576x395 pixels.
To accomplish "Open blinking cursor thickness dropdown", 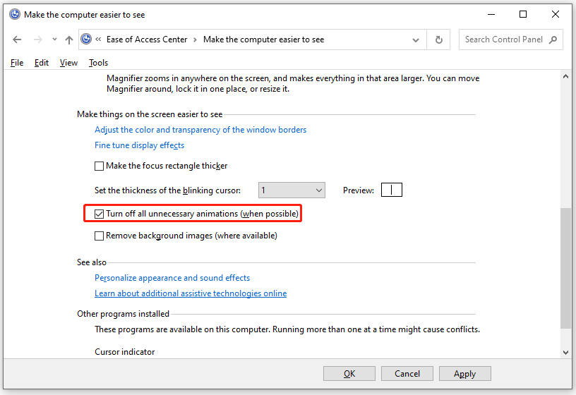I will (292, 190).
